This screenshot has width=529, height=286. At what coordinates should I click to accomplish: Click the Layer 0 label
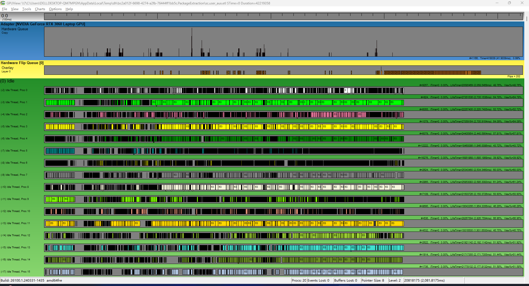click(x=6, y=71)
